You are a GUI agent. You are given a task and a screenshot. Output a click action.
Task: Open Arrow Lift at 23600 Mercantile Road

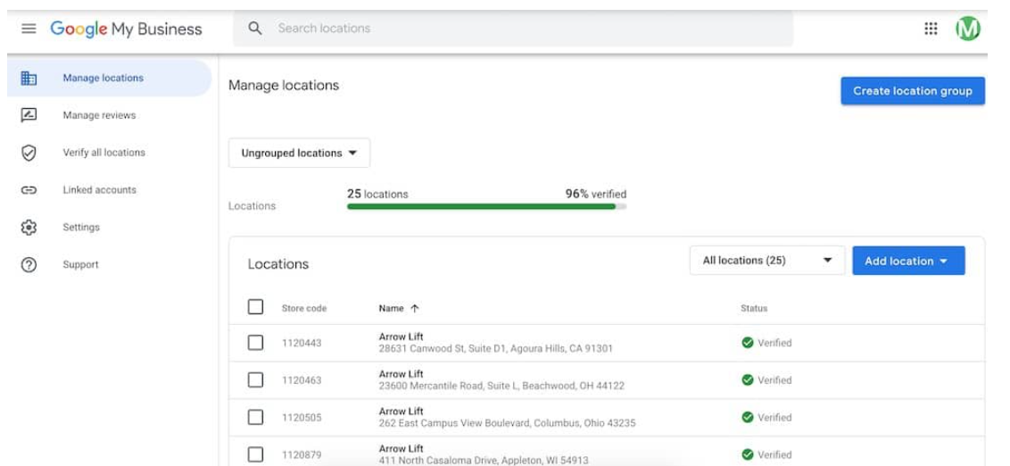[501, 380]
